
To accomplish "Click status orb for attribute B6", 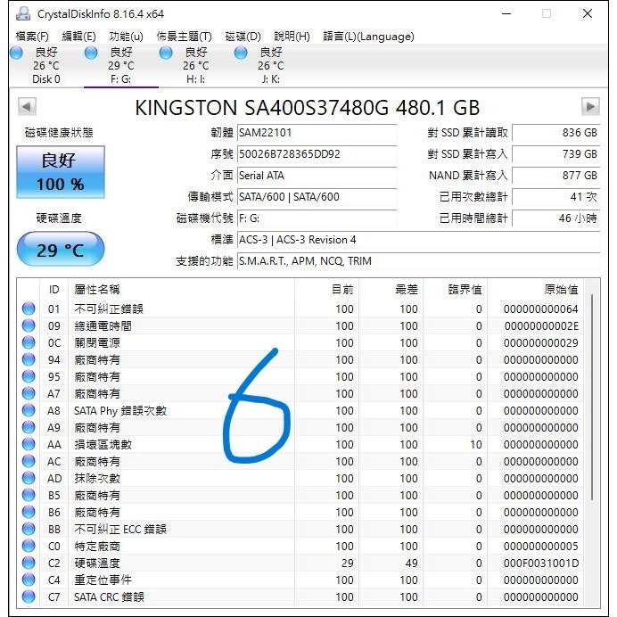I will coord(29,512).
